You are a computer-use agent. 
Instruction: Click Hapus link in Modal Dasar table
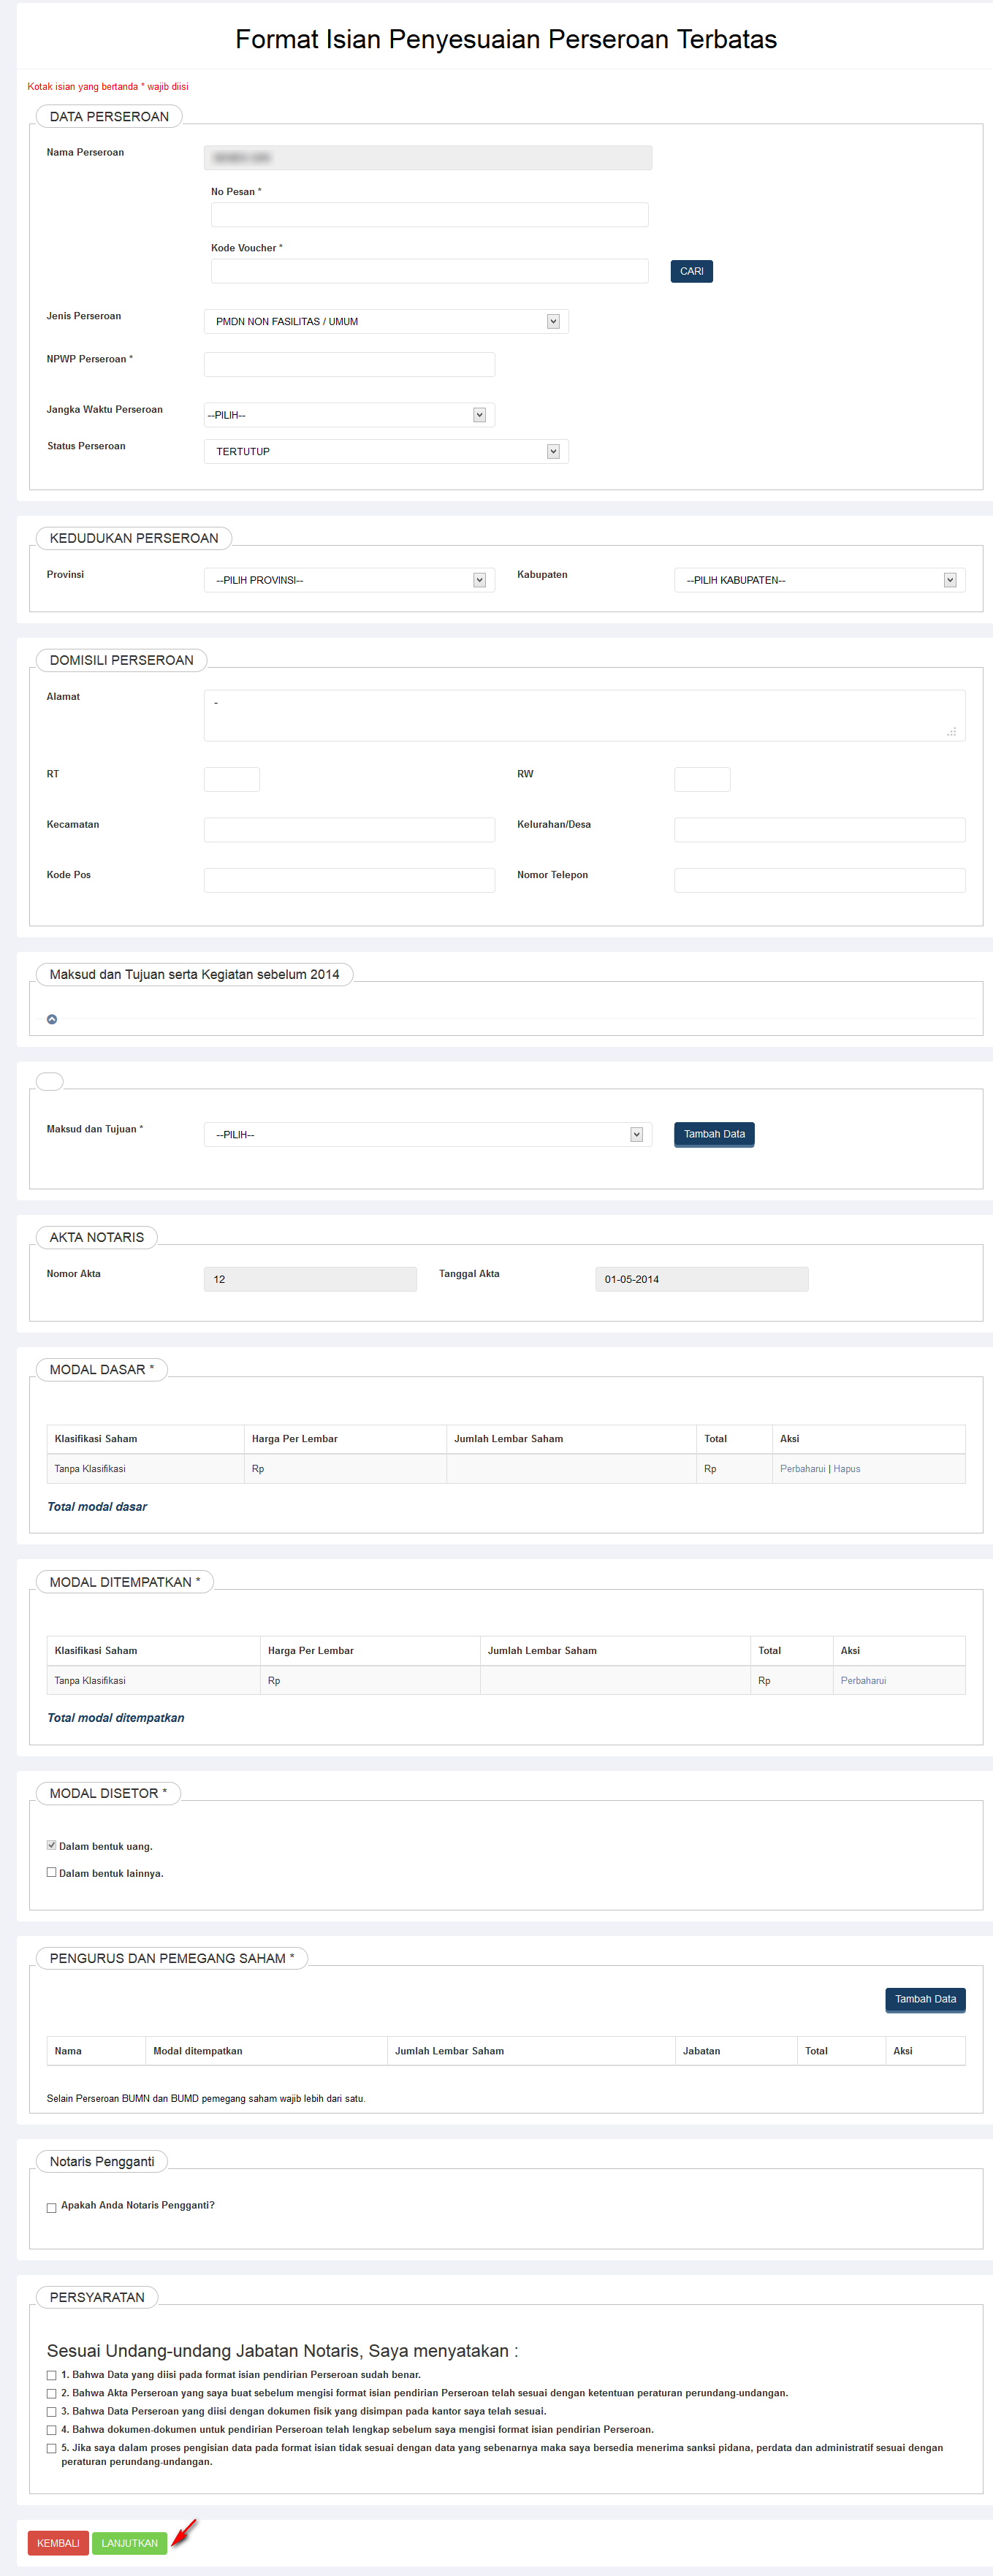846,1469
